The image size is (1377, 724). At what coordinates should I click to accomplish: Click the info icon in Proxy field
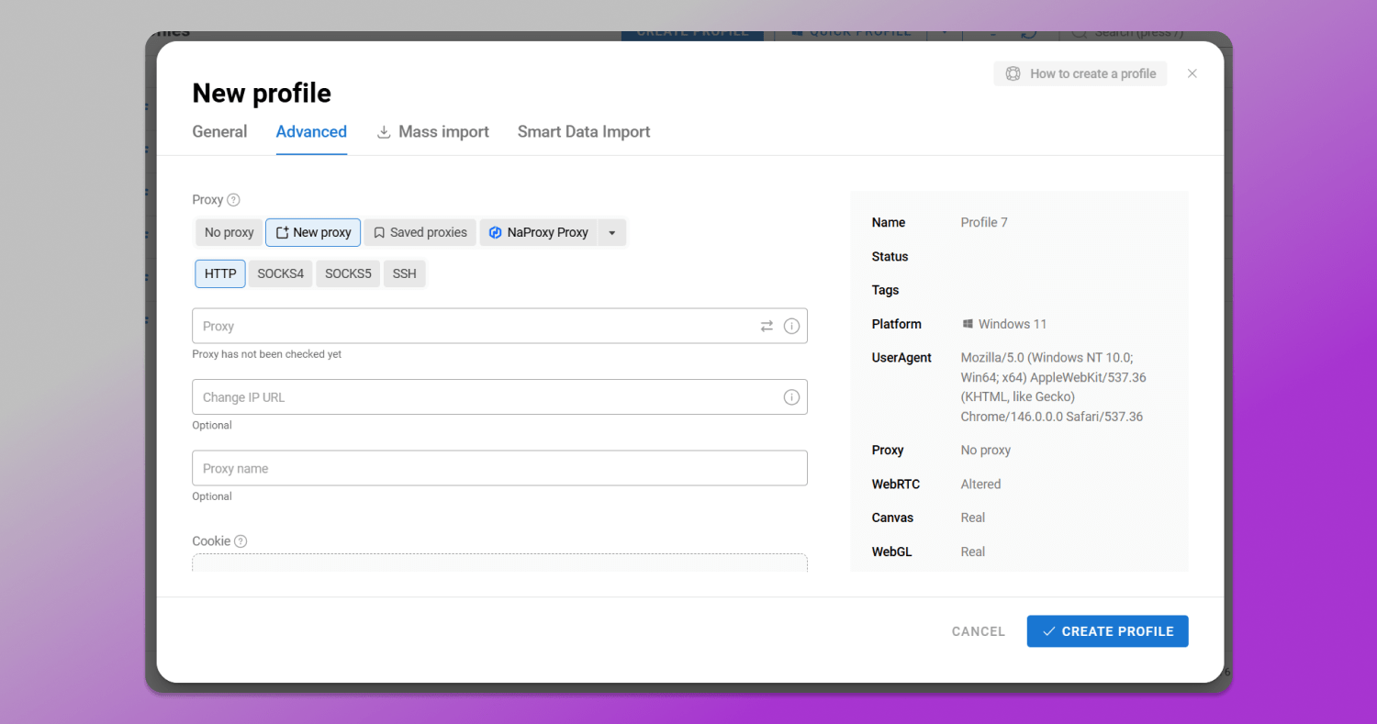pyautogui.click(x=791, y=326)
